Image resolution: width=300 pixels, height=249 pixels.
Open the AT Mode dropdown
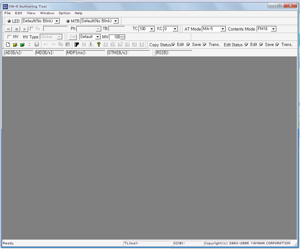[x=223, y=29]
